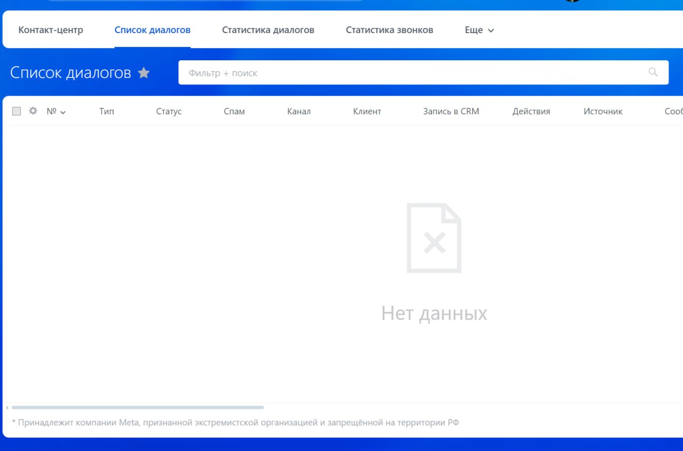Click the horizontal scrollbar thumb below the table
Image resolution: width=683 pixels, height=451 pixels.
point(138,407)
